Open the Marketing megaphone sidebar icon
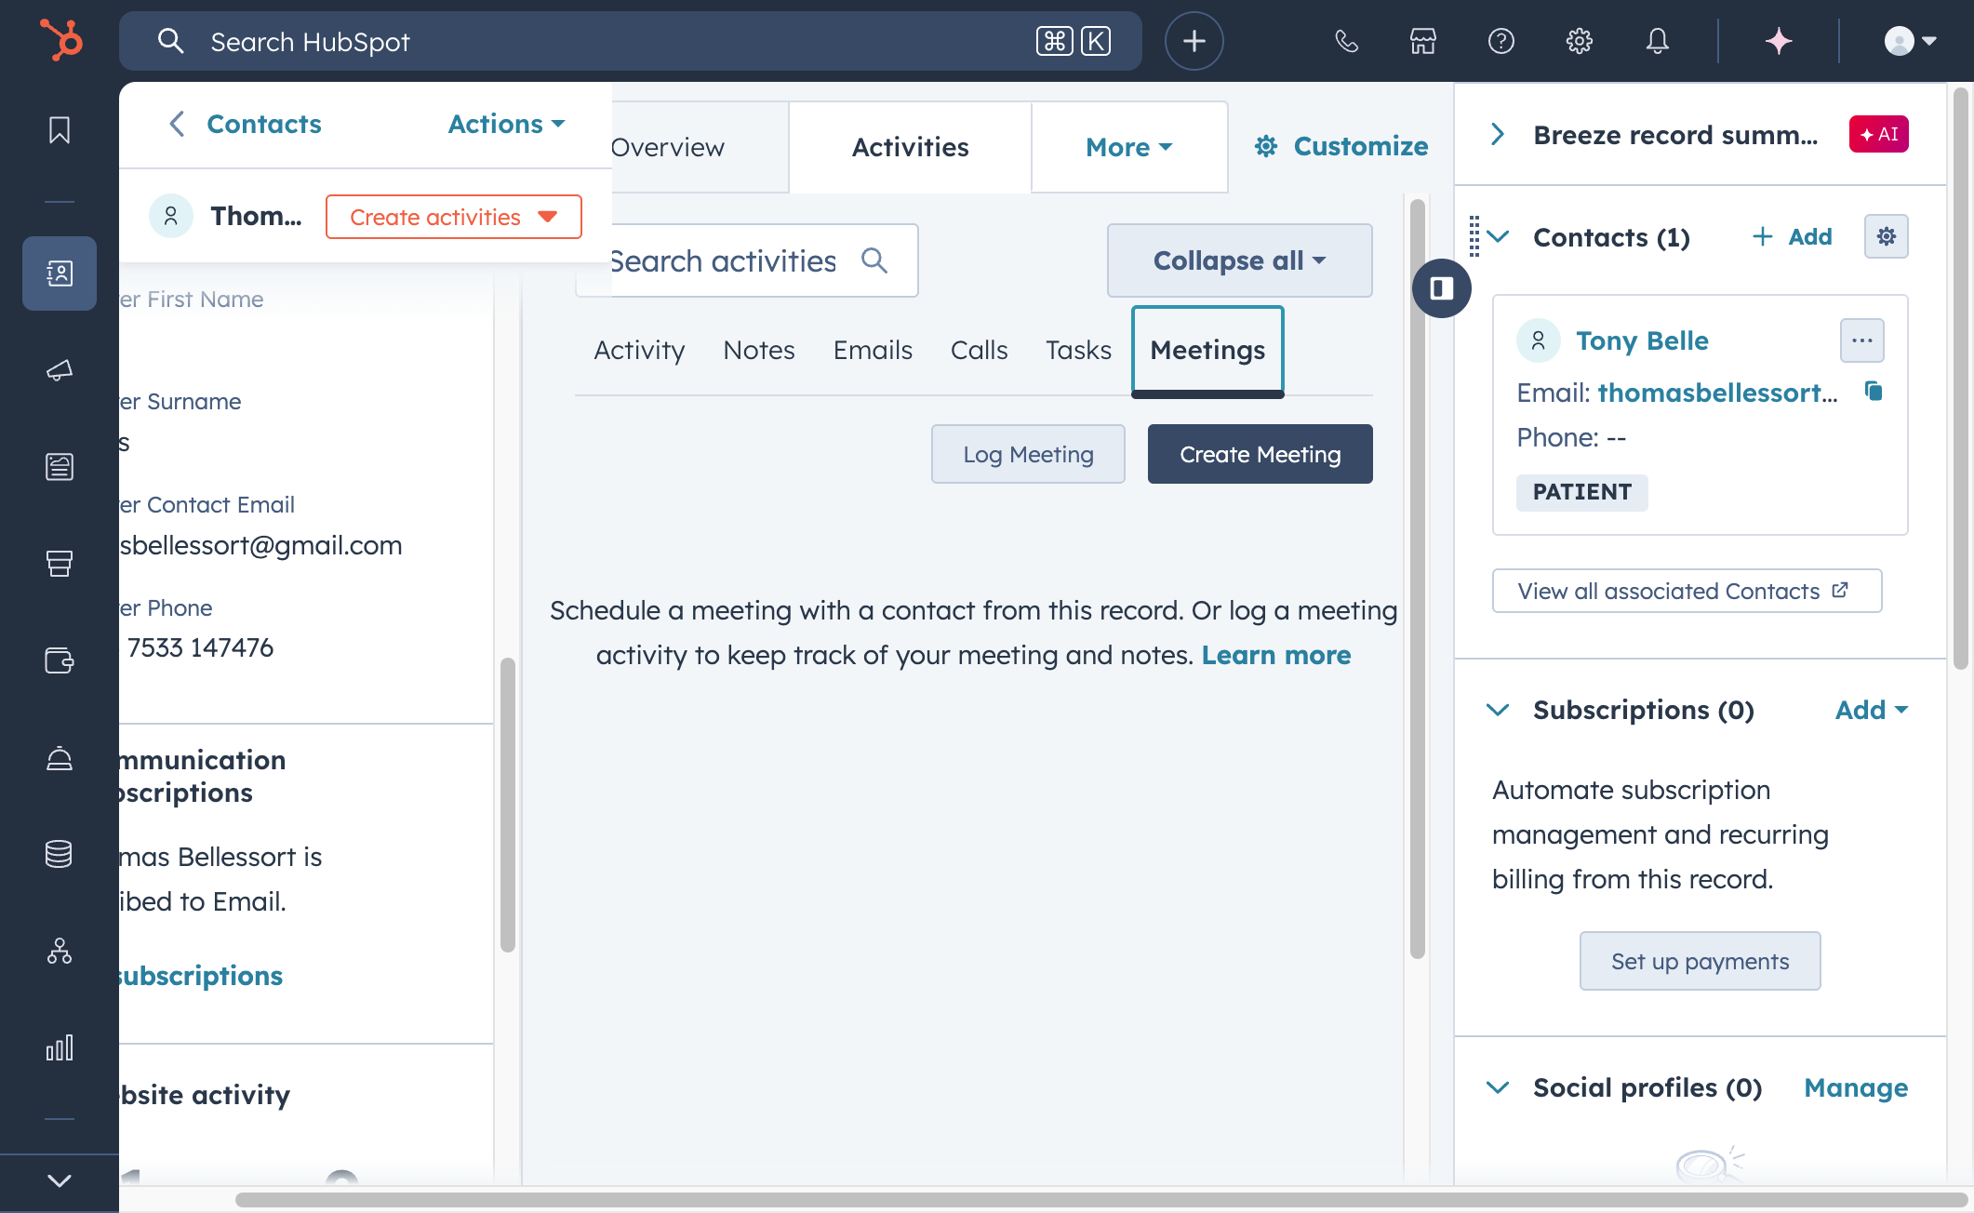Image resolution: width=1974 pixels, height=1213 pixels. [60, 370]
